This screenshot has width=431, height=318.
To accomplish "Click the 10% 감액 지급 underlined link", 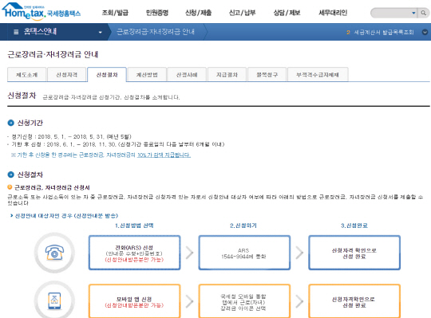I will 164,155.
